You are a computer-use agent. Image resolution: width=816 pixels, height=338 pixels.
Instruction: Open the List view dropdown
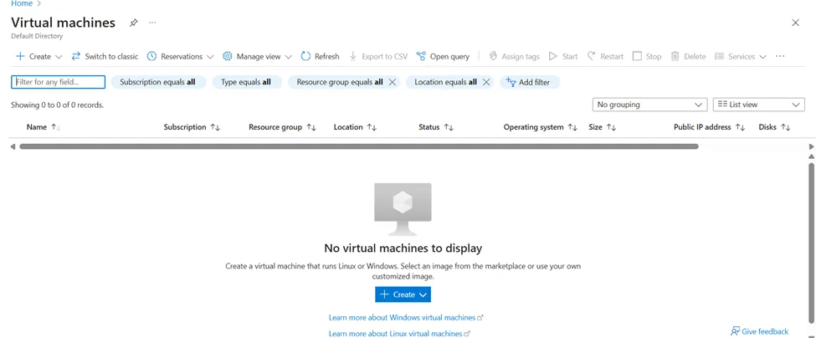pos(759,105)
